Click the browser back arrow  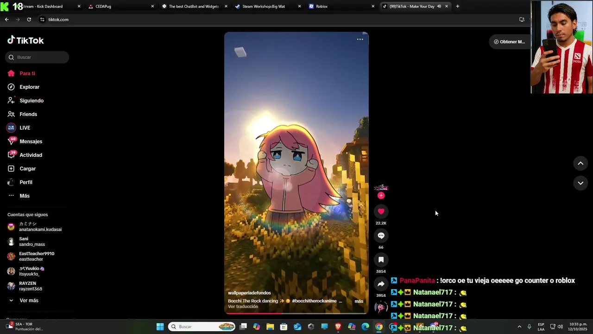coord(6,19)
